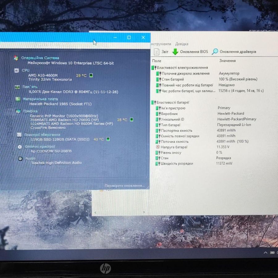Click the Значення column header
The image size is (278, 278).
227,61
